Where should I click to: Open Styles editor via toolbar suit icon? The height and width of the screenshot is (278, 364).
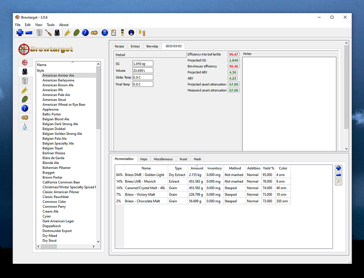pyautogui.click(x=57, y=32)
